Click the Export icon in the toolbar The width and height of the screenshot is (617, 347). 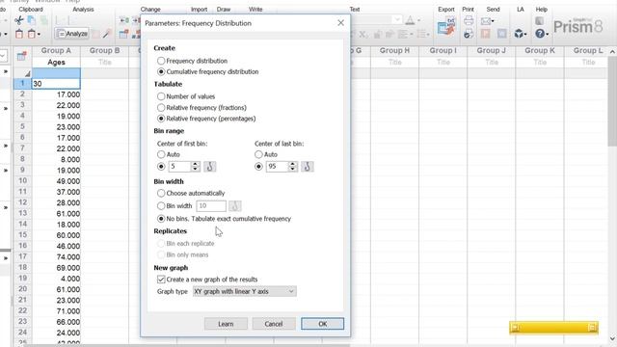445,27
